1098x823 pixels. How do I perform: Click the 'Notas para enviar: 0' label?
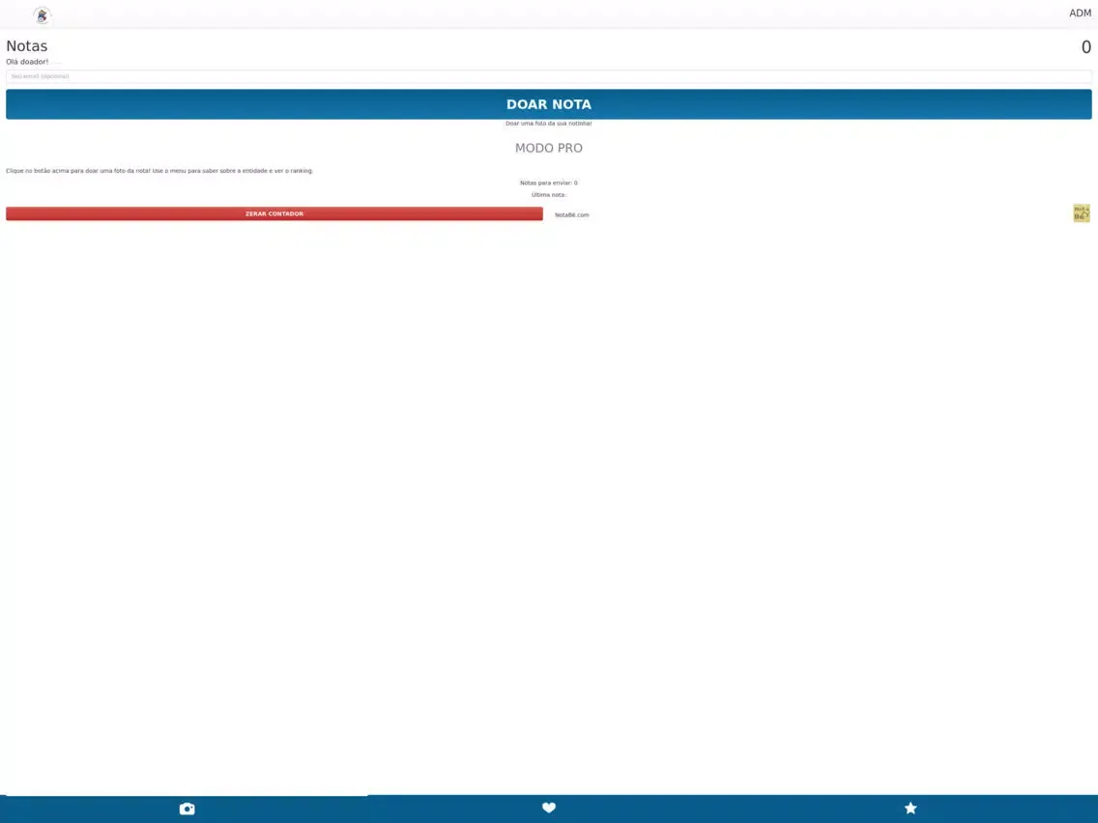coord(548,183)
